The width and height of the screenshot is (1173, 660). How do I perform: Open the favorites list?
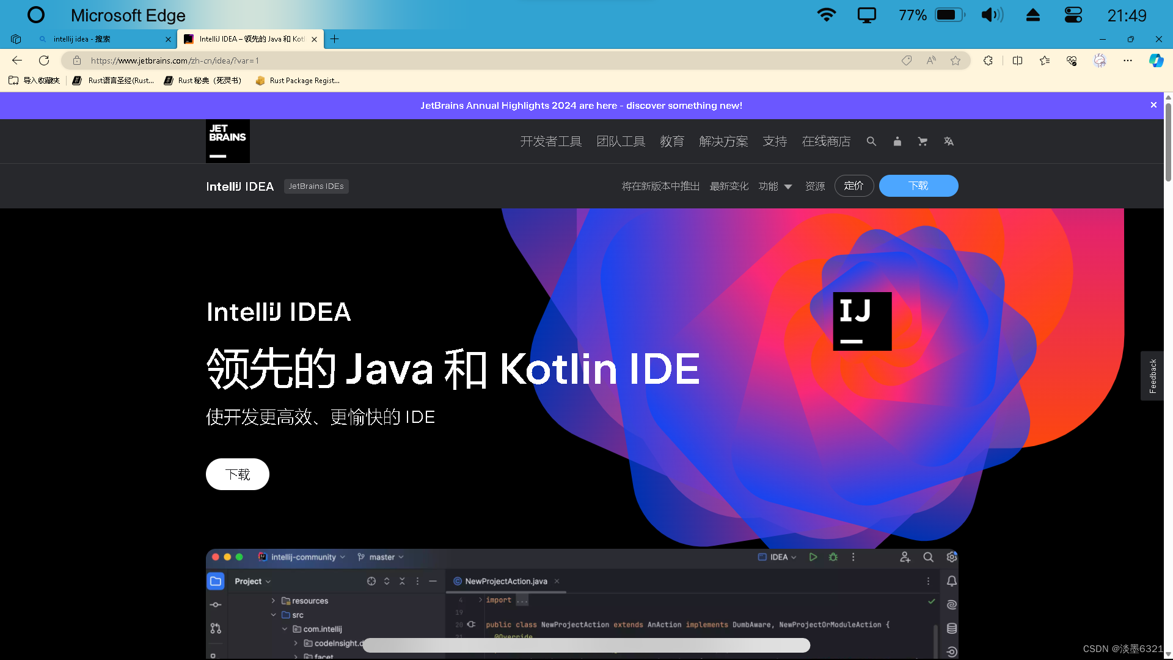point(1045,61)
